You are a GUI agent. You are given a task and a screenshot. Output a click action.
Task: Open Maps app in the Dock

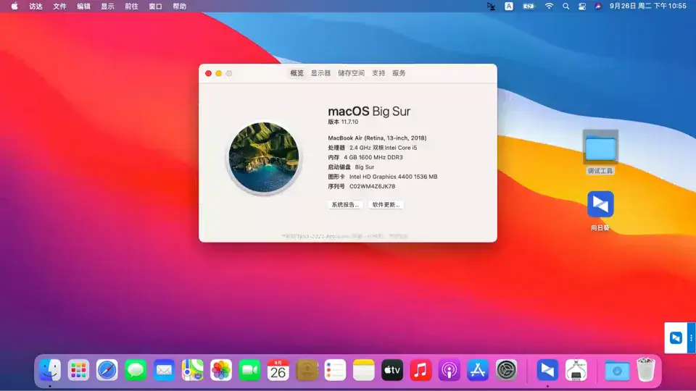click(192, 370)
